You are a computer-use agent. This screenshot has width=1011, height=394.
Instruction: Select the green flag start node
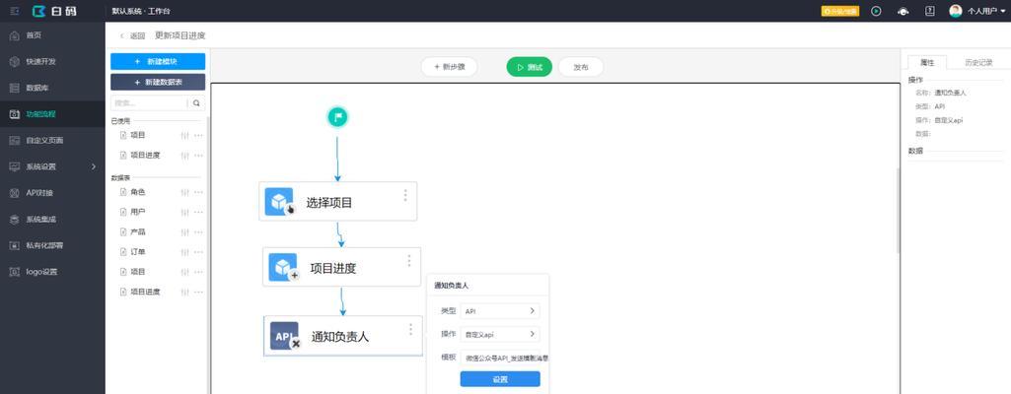338,116
